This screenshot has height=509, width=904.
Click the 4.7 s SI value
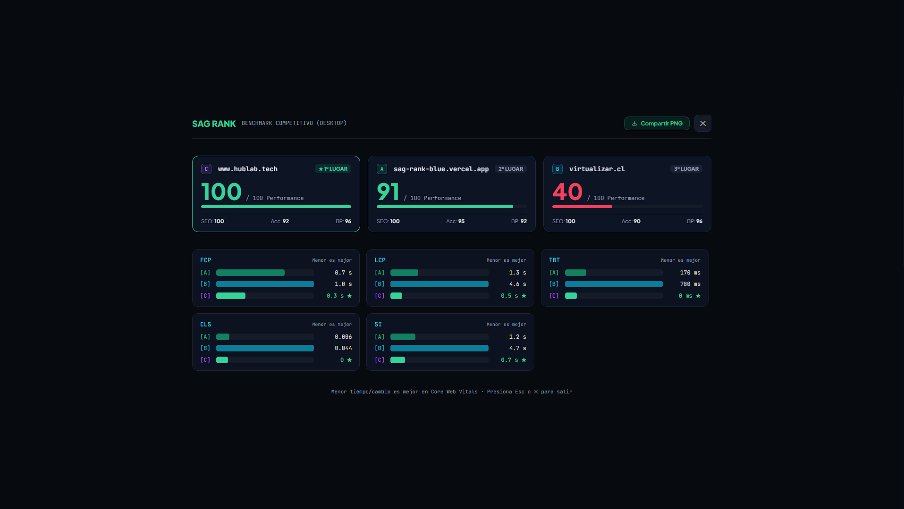click(518, 348)
